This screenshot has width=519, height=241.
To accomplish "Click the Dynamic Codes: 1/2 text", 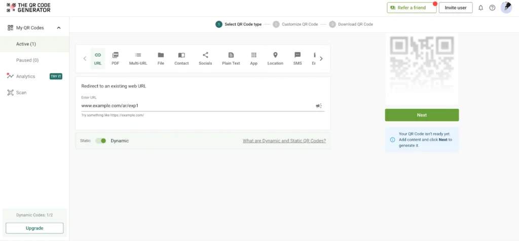I will [x=34, y=215].
